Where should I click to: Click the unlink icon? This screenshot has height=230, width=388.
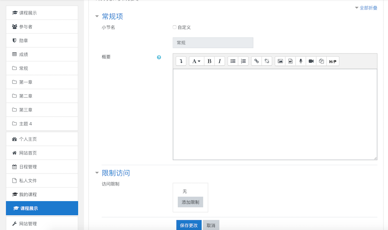click(267, 61)
